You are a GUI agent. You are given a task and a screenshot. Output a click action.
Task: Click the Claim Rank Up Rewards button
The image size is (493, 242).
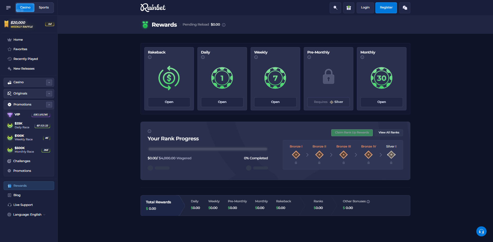pos(352,133)
